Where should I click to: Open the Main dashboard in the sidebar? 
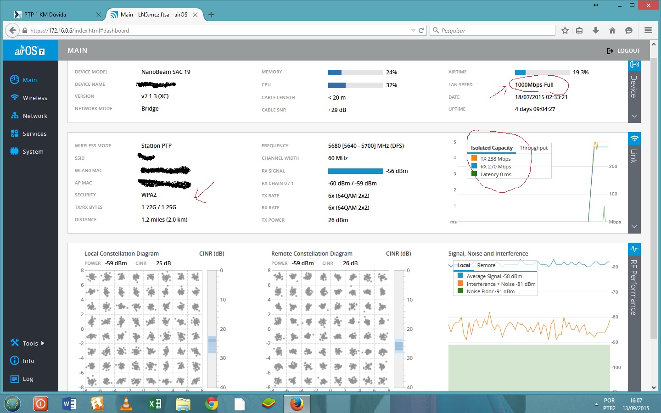pos(30,80)
